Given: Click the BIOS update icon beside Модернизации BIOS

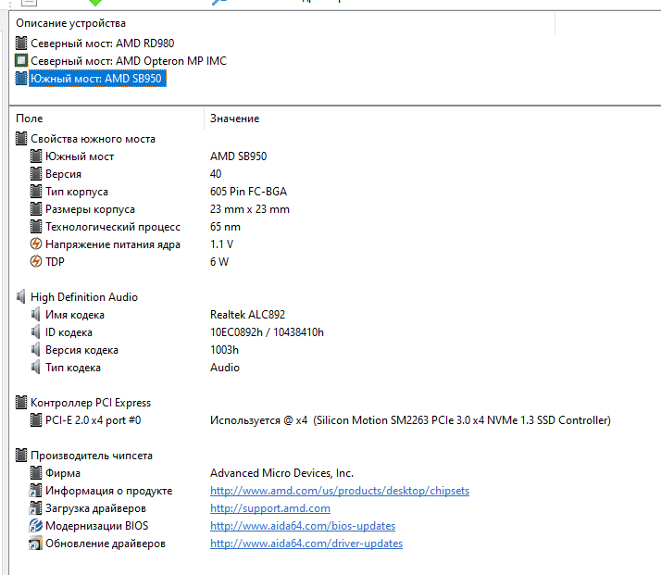Looking at the screenshot, I should pyautogui.click(x=36, y=526).
